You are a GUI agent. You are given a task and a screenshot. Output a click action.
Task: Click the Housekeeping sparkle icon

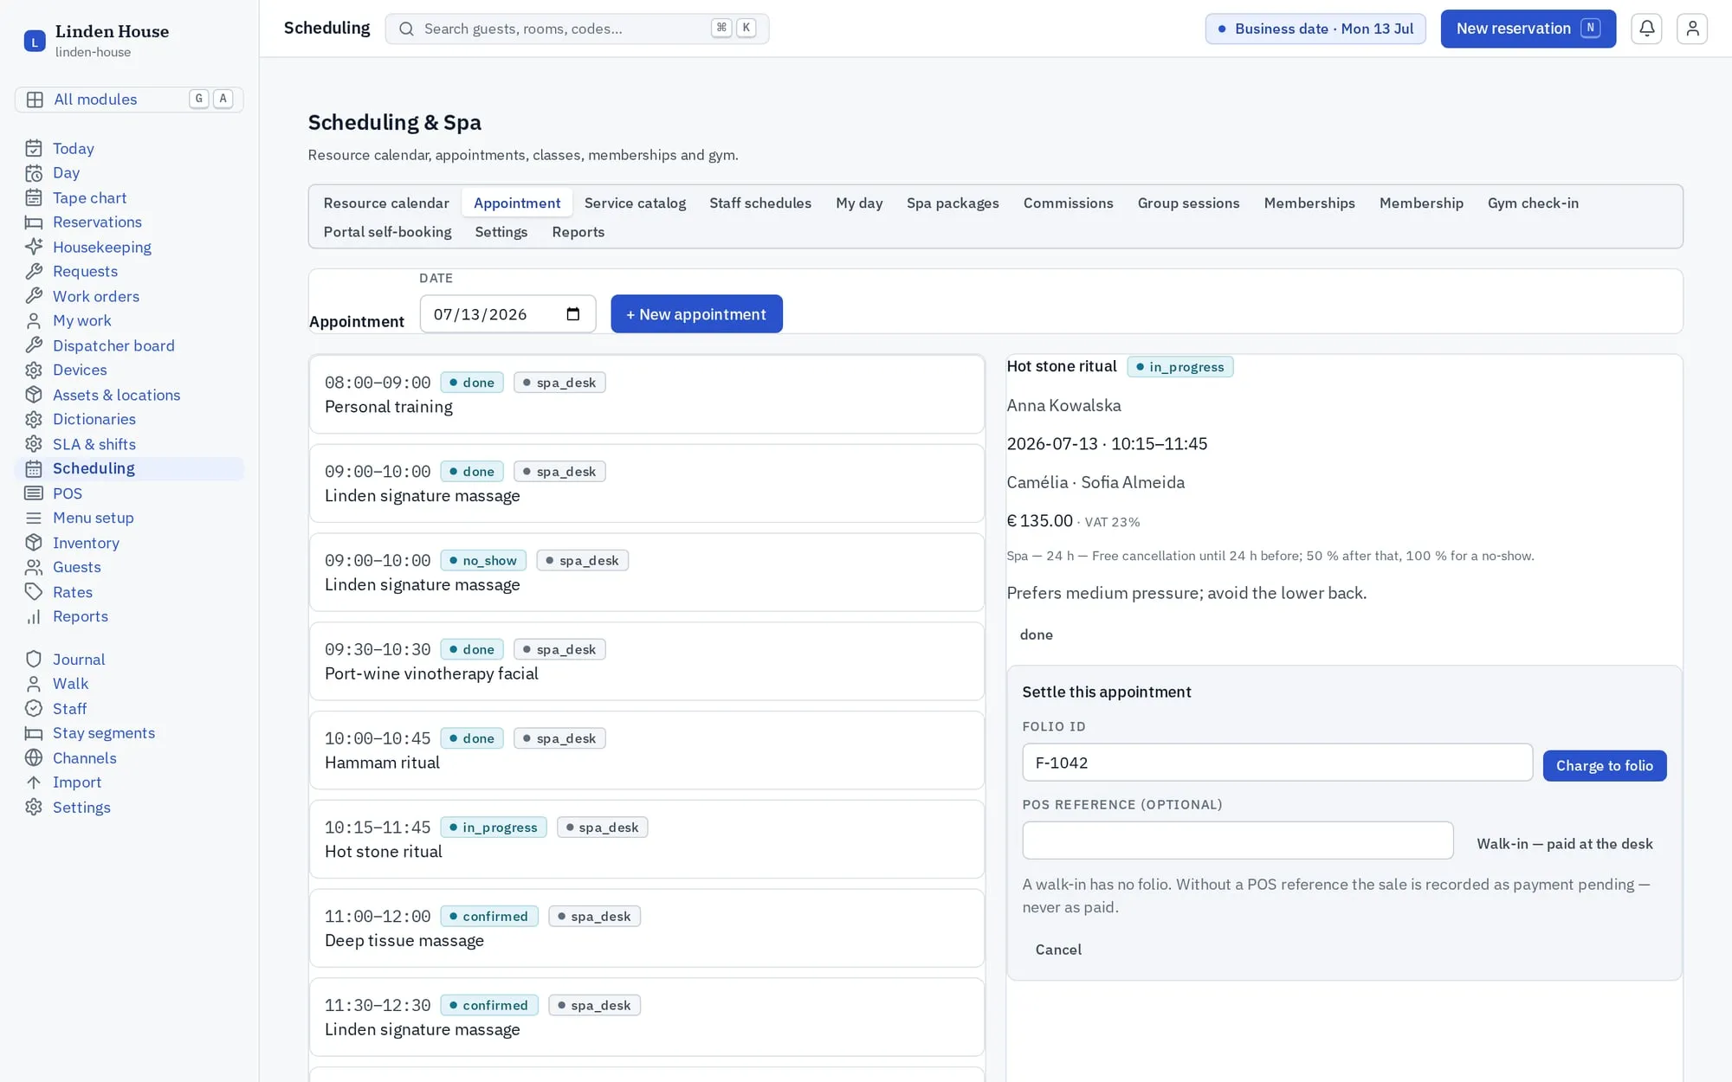[x=34, y=248]
